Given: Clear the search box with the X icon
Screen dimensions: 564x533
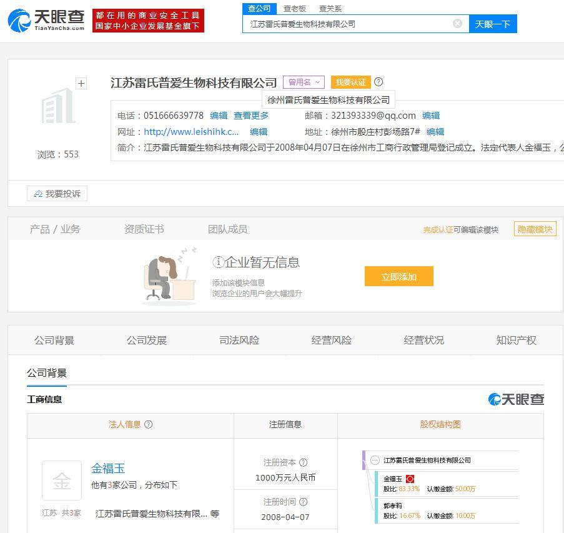Looking at the screenshot, I should click(x=458, y=24).
